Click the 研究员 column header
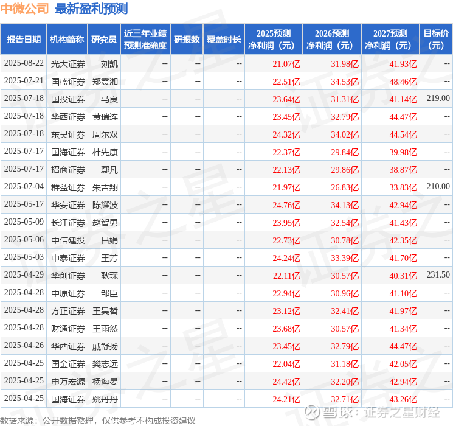 (104, 40)
